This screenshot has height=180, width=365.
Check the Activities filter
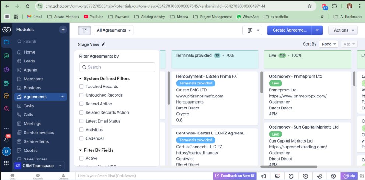click(x=81, y=130)
